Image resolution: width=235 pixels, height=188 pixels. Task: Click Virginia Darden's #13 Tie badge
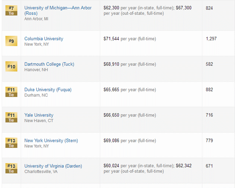tap(12, 168)
